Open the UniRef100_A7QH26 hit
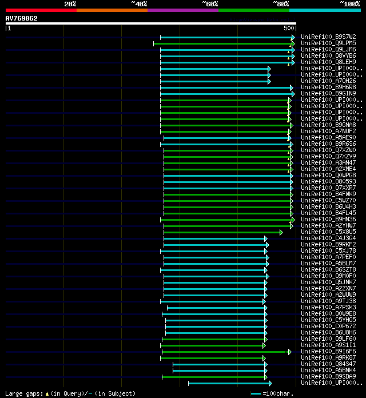The image size is (366, 398). pyautogui.click(x=328, y=81)
